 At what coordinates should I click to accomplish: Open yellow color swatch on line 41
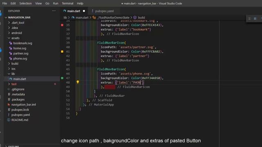[x=62, y=51]
